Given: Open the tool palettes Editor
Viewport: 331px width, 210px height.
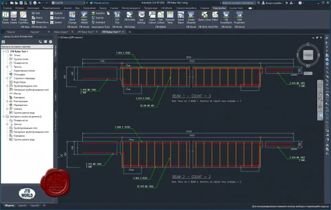Looking at the screenshot, I should click(x=215, y=17).
